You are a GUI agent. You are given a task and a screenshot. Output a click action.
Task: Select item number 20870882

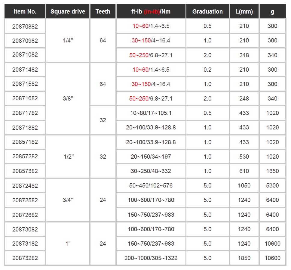click(25, 26)
